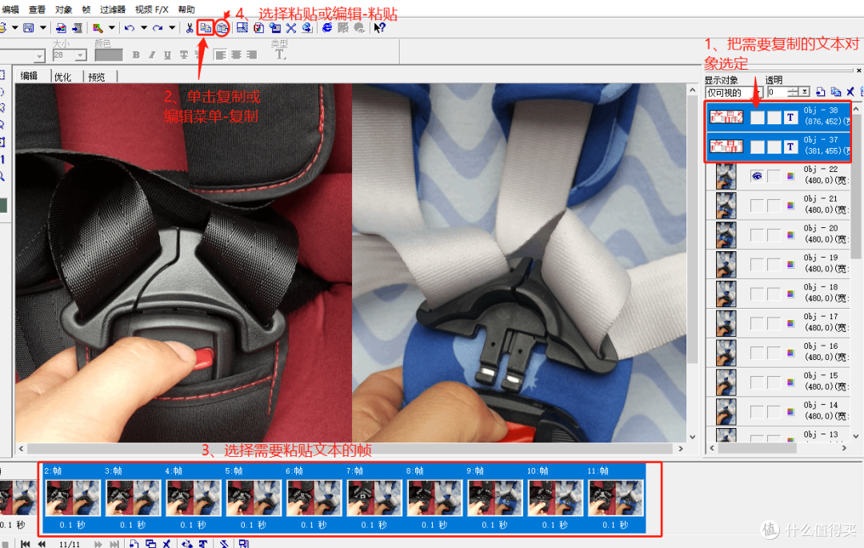Click the gray text color swatch
Viewport: 864px width, 548px height.
click(x=108, y=55)
